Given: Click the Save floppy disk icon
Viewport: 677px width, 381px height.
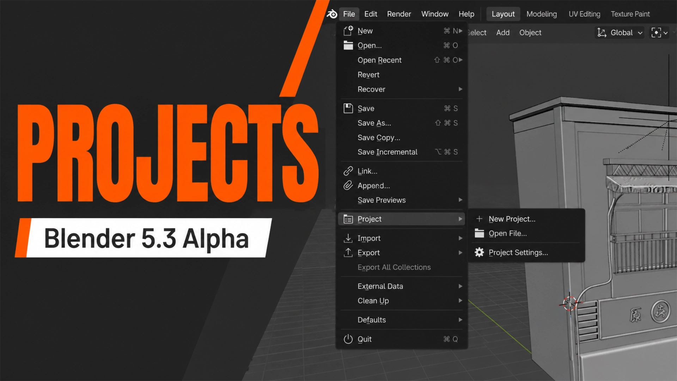Looking at the screenshot, I should tap(348, 108).
